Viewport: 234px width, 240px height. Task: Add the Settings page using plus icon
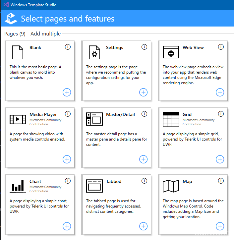tap(144, 92)
